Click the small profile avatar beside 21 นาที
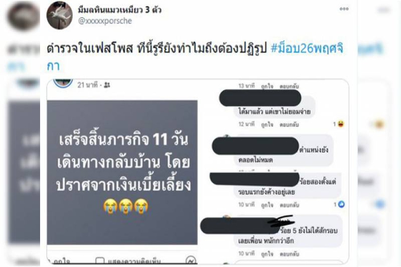Image resolution: width=401 pixels, height=267 pixels. [63, 83]
